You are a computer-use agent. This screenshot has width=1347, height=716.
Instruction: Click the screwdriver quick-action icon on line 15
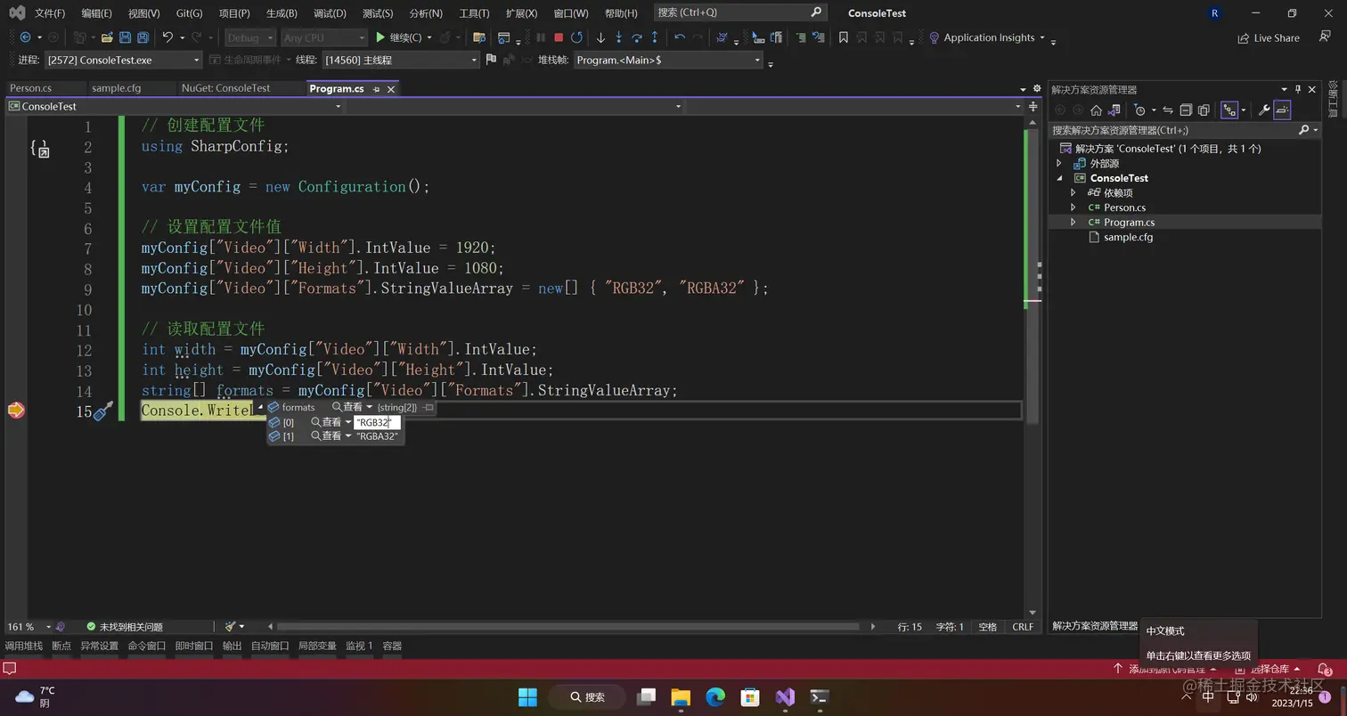point(103,411)
